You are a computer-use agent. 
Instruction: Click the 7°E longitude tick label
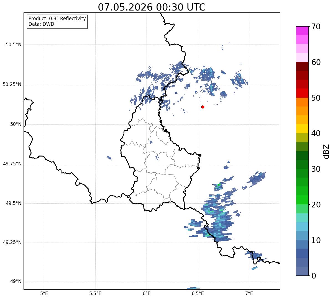click(249, 293)
